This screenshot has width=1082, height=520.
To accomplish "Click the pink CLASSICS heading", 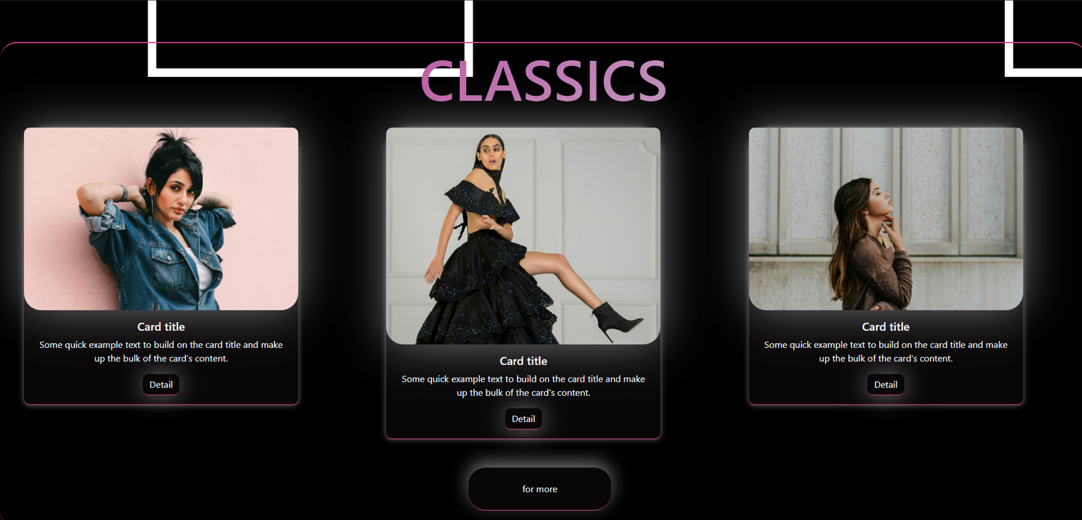I will [543, 81].
